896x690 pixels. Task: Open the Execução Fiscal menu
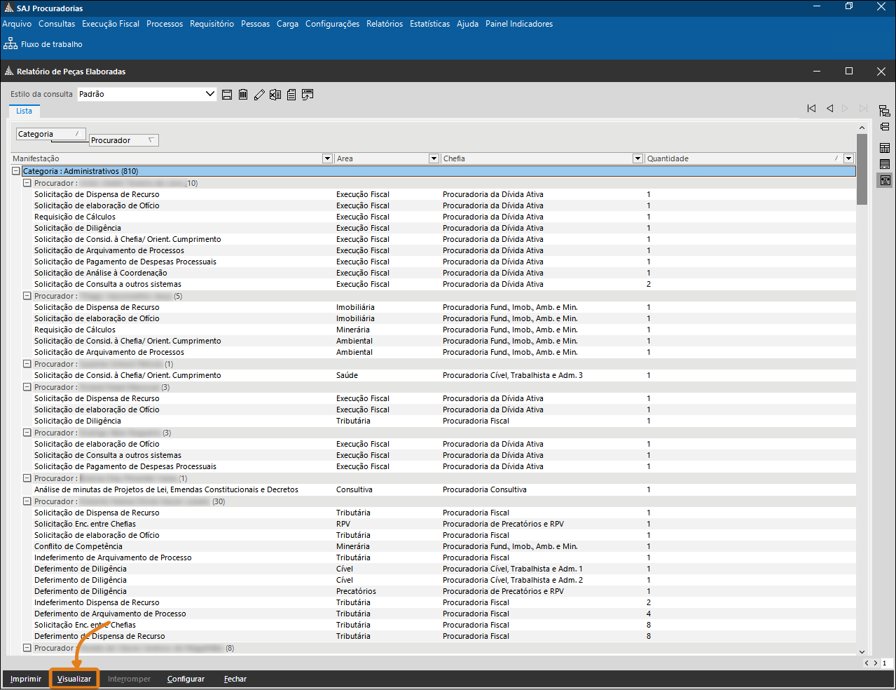(111, 24)
